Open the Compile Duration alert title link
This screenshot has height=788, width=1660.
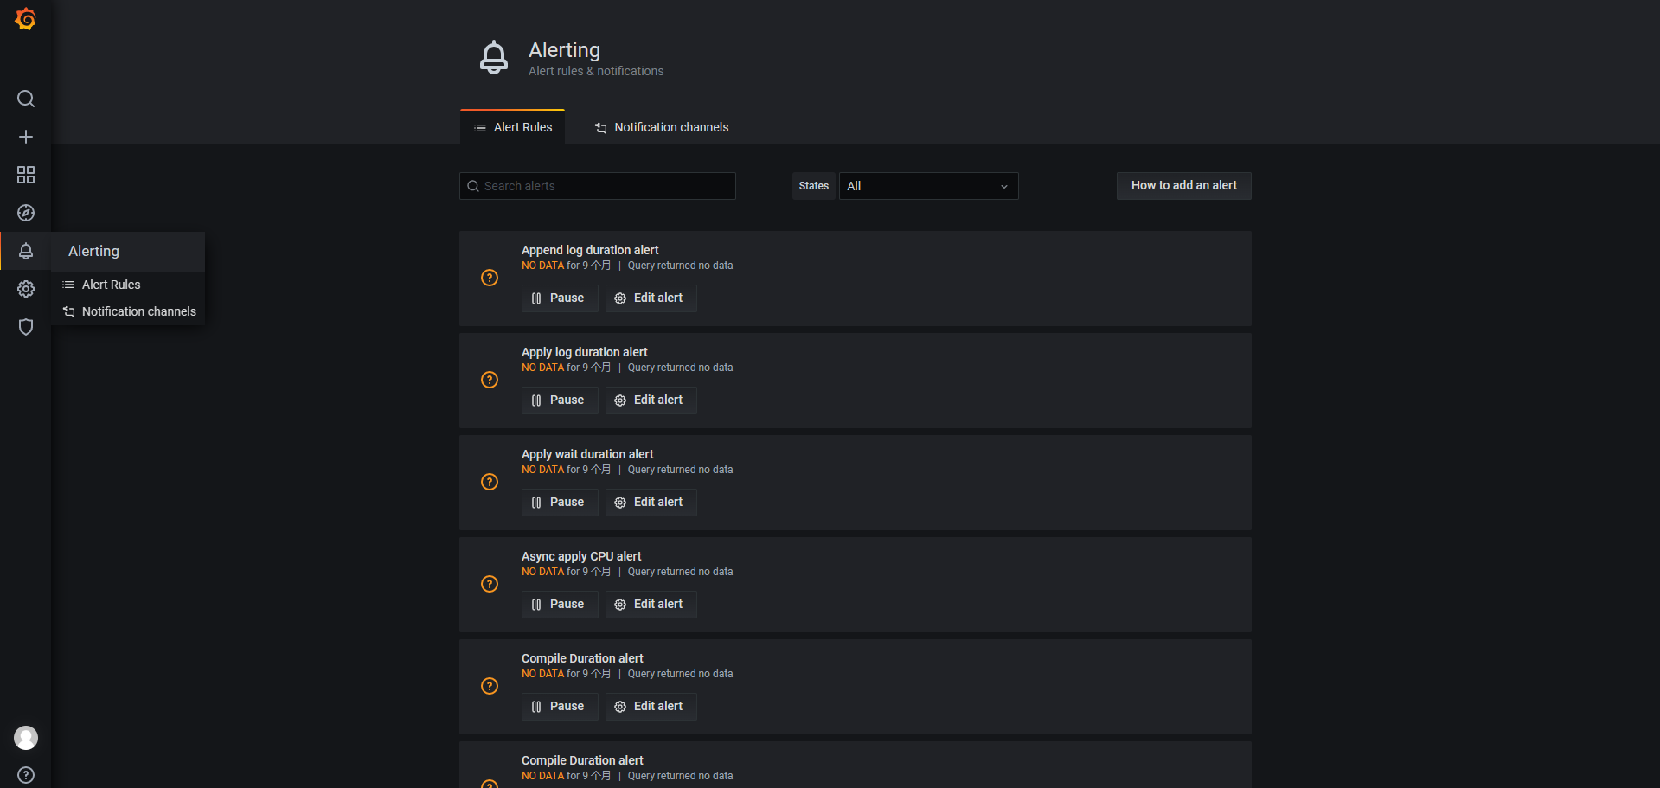click(582, 658)
